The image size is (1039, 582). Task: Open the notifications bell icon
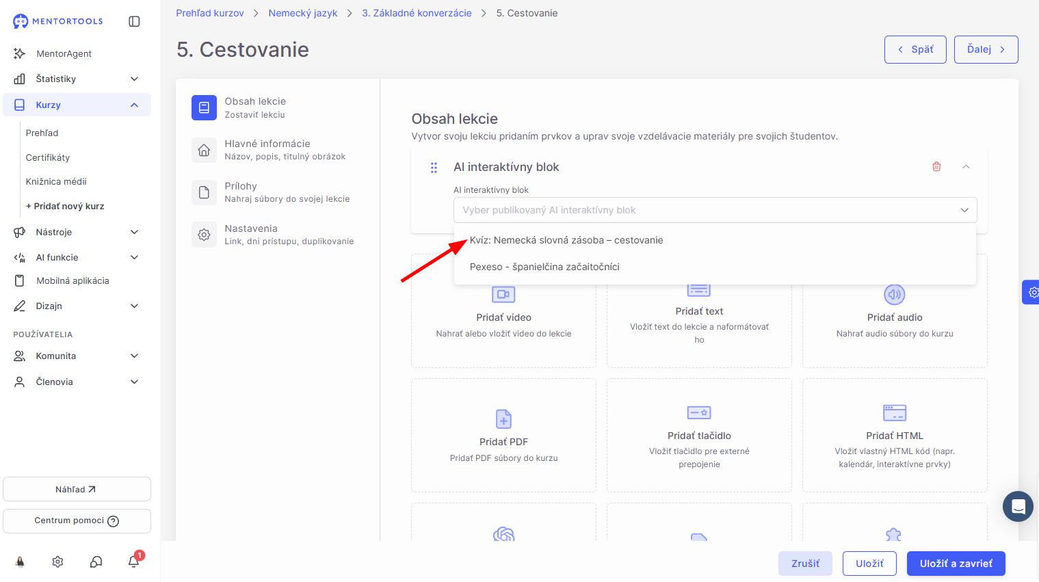click(x=134, y=561)
